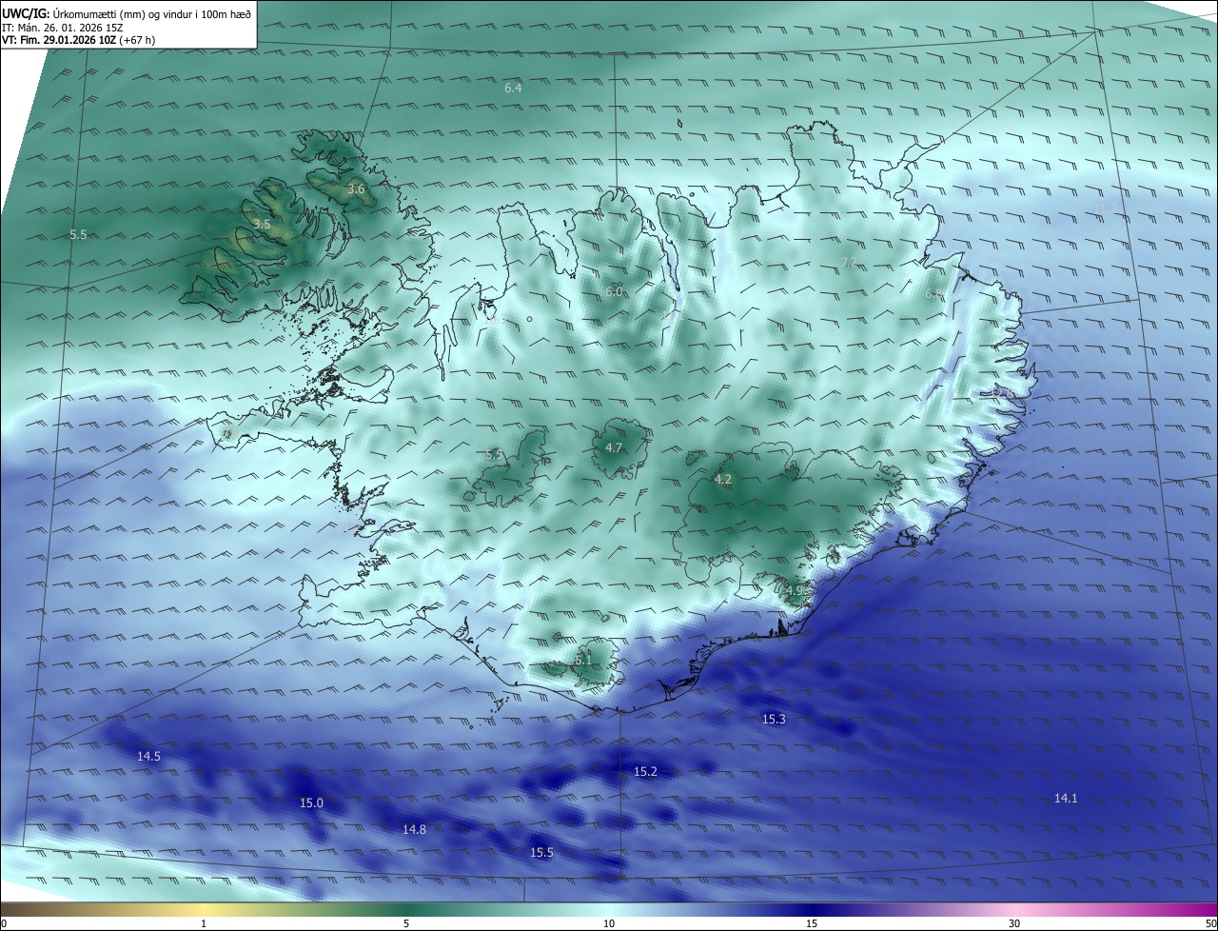Click the colour scale label 15
The width and height of the screenshot is (1218, 931).
812,923
